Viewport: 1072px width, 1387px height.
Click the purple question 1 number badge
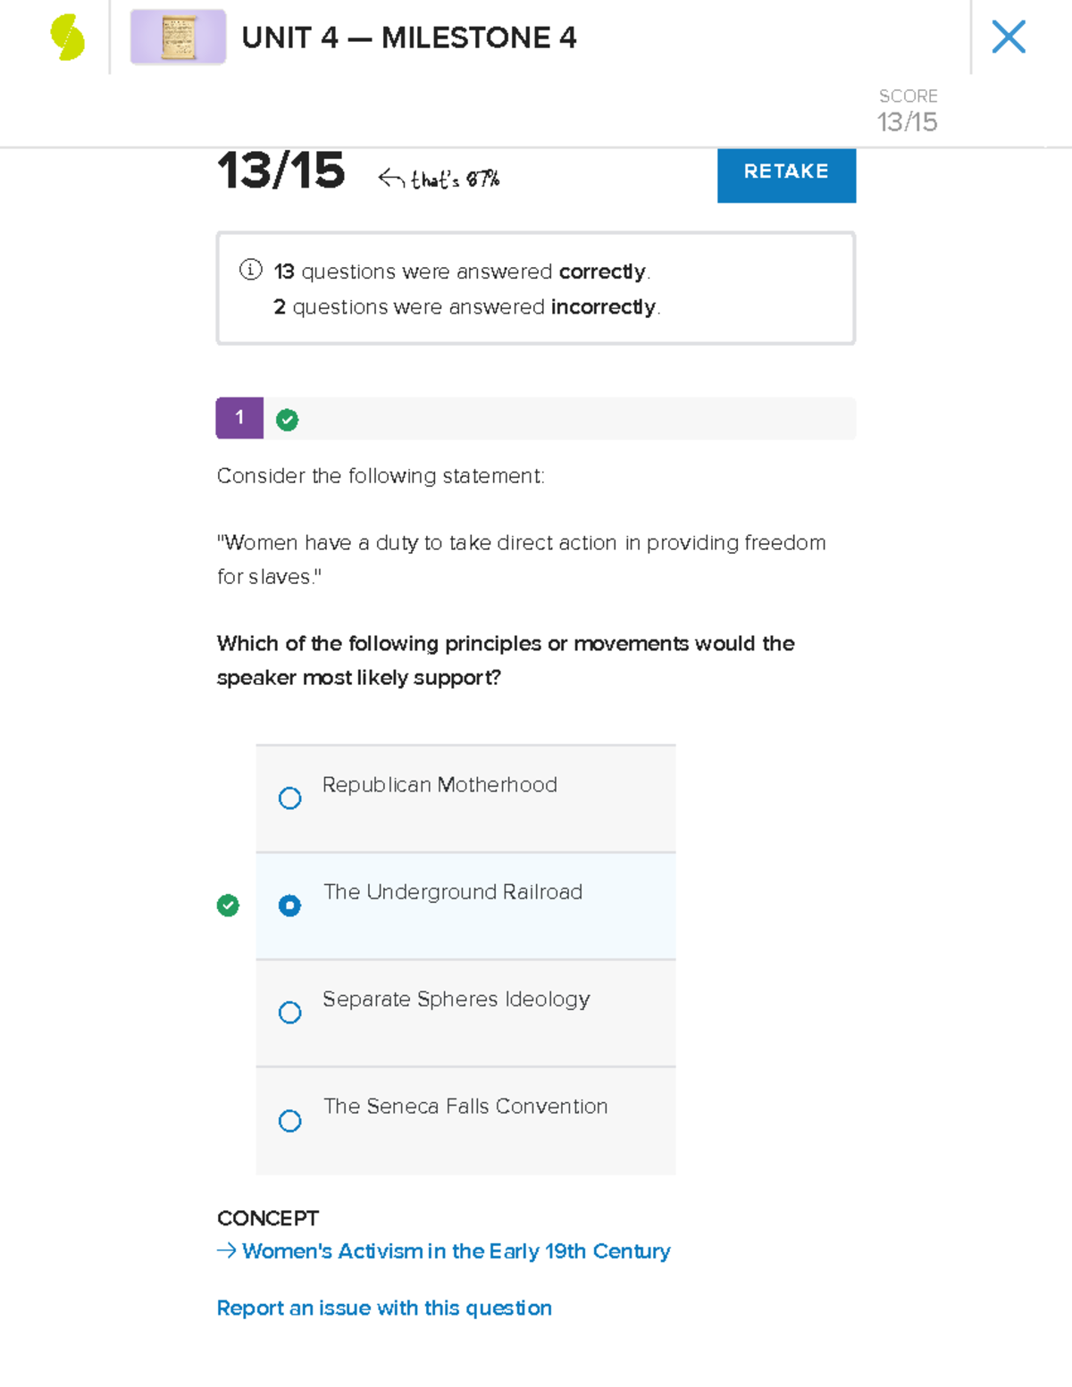point(239,418)
